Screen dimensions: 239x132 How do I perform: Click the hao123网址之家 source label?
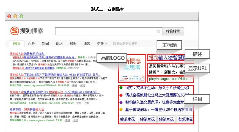click(x=18, y=103)
